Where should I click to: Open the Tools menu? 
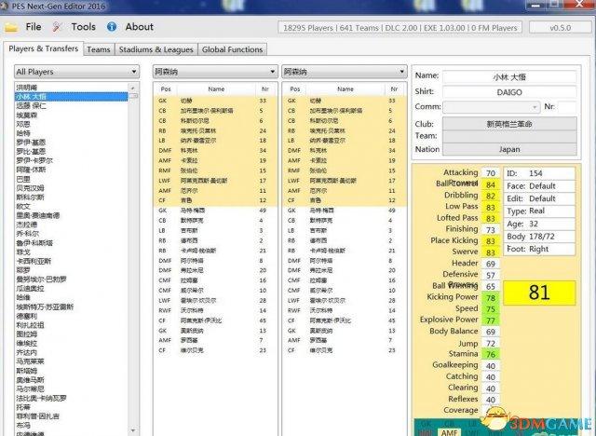coord(83,27)
